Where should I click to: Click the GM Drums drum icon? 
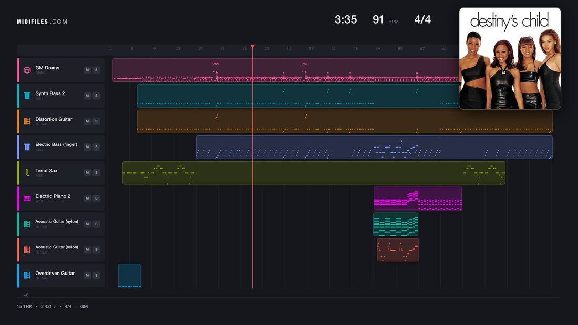tap(27, 70)
